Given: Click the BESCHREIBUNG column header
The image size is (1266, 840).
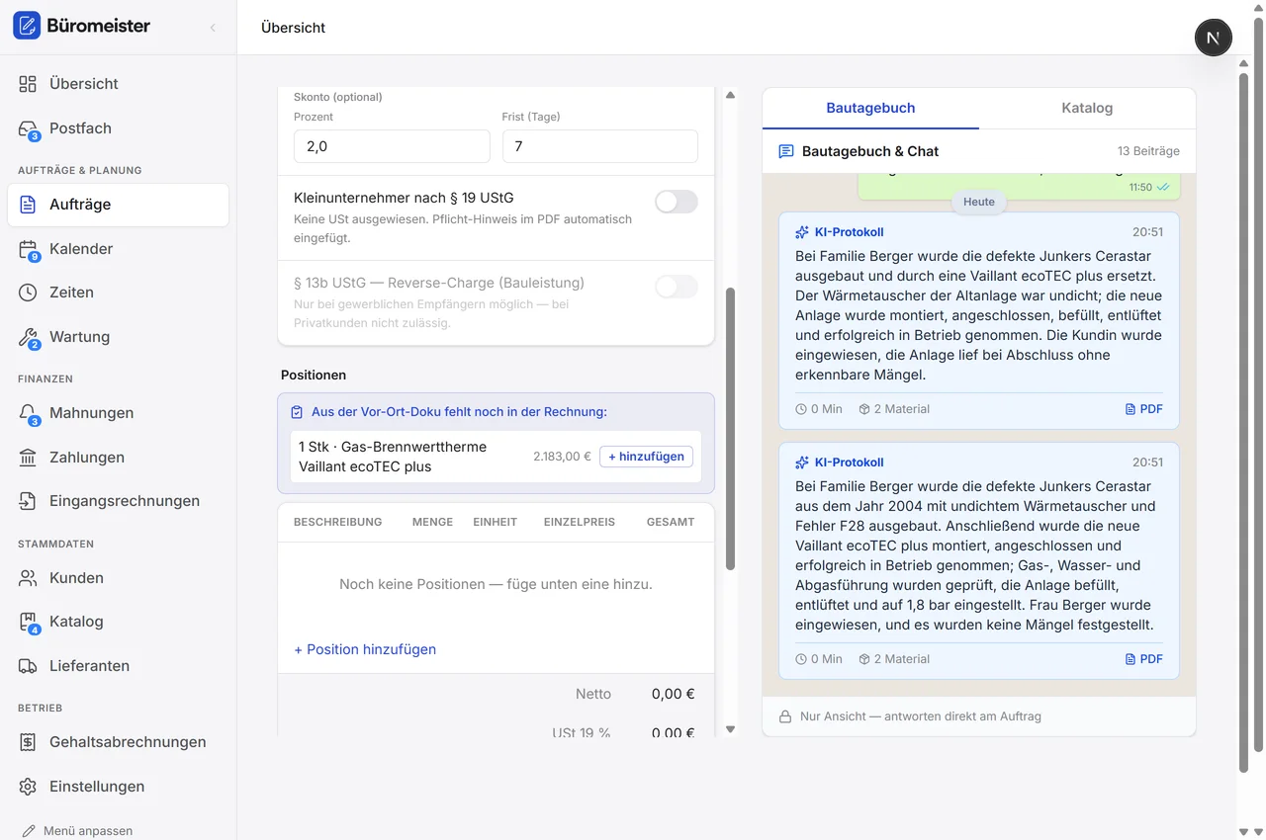Looking at the screenshot, I should tap(337, 522).
